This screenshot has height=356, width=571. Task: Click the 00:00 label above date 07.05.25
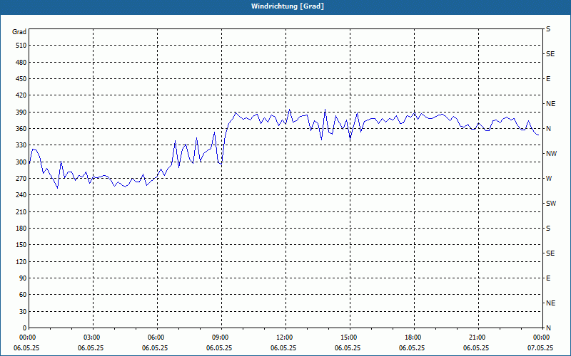[542, 337]
